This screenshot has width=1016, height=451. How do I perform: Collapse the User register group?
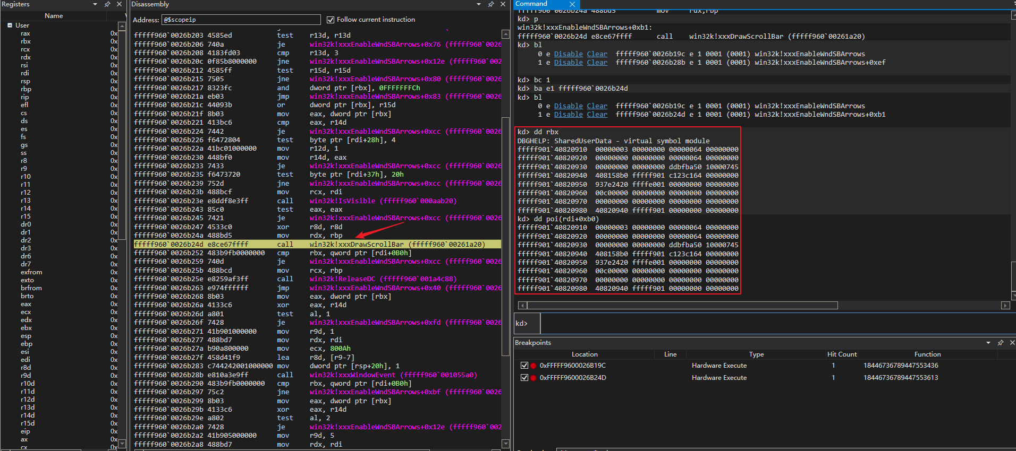click(x=10, y=25)
